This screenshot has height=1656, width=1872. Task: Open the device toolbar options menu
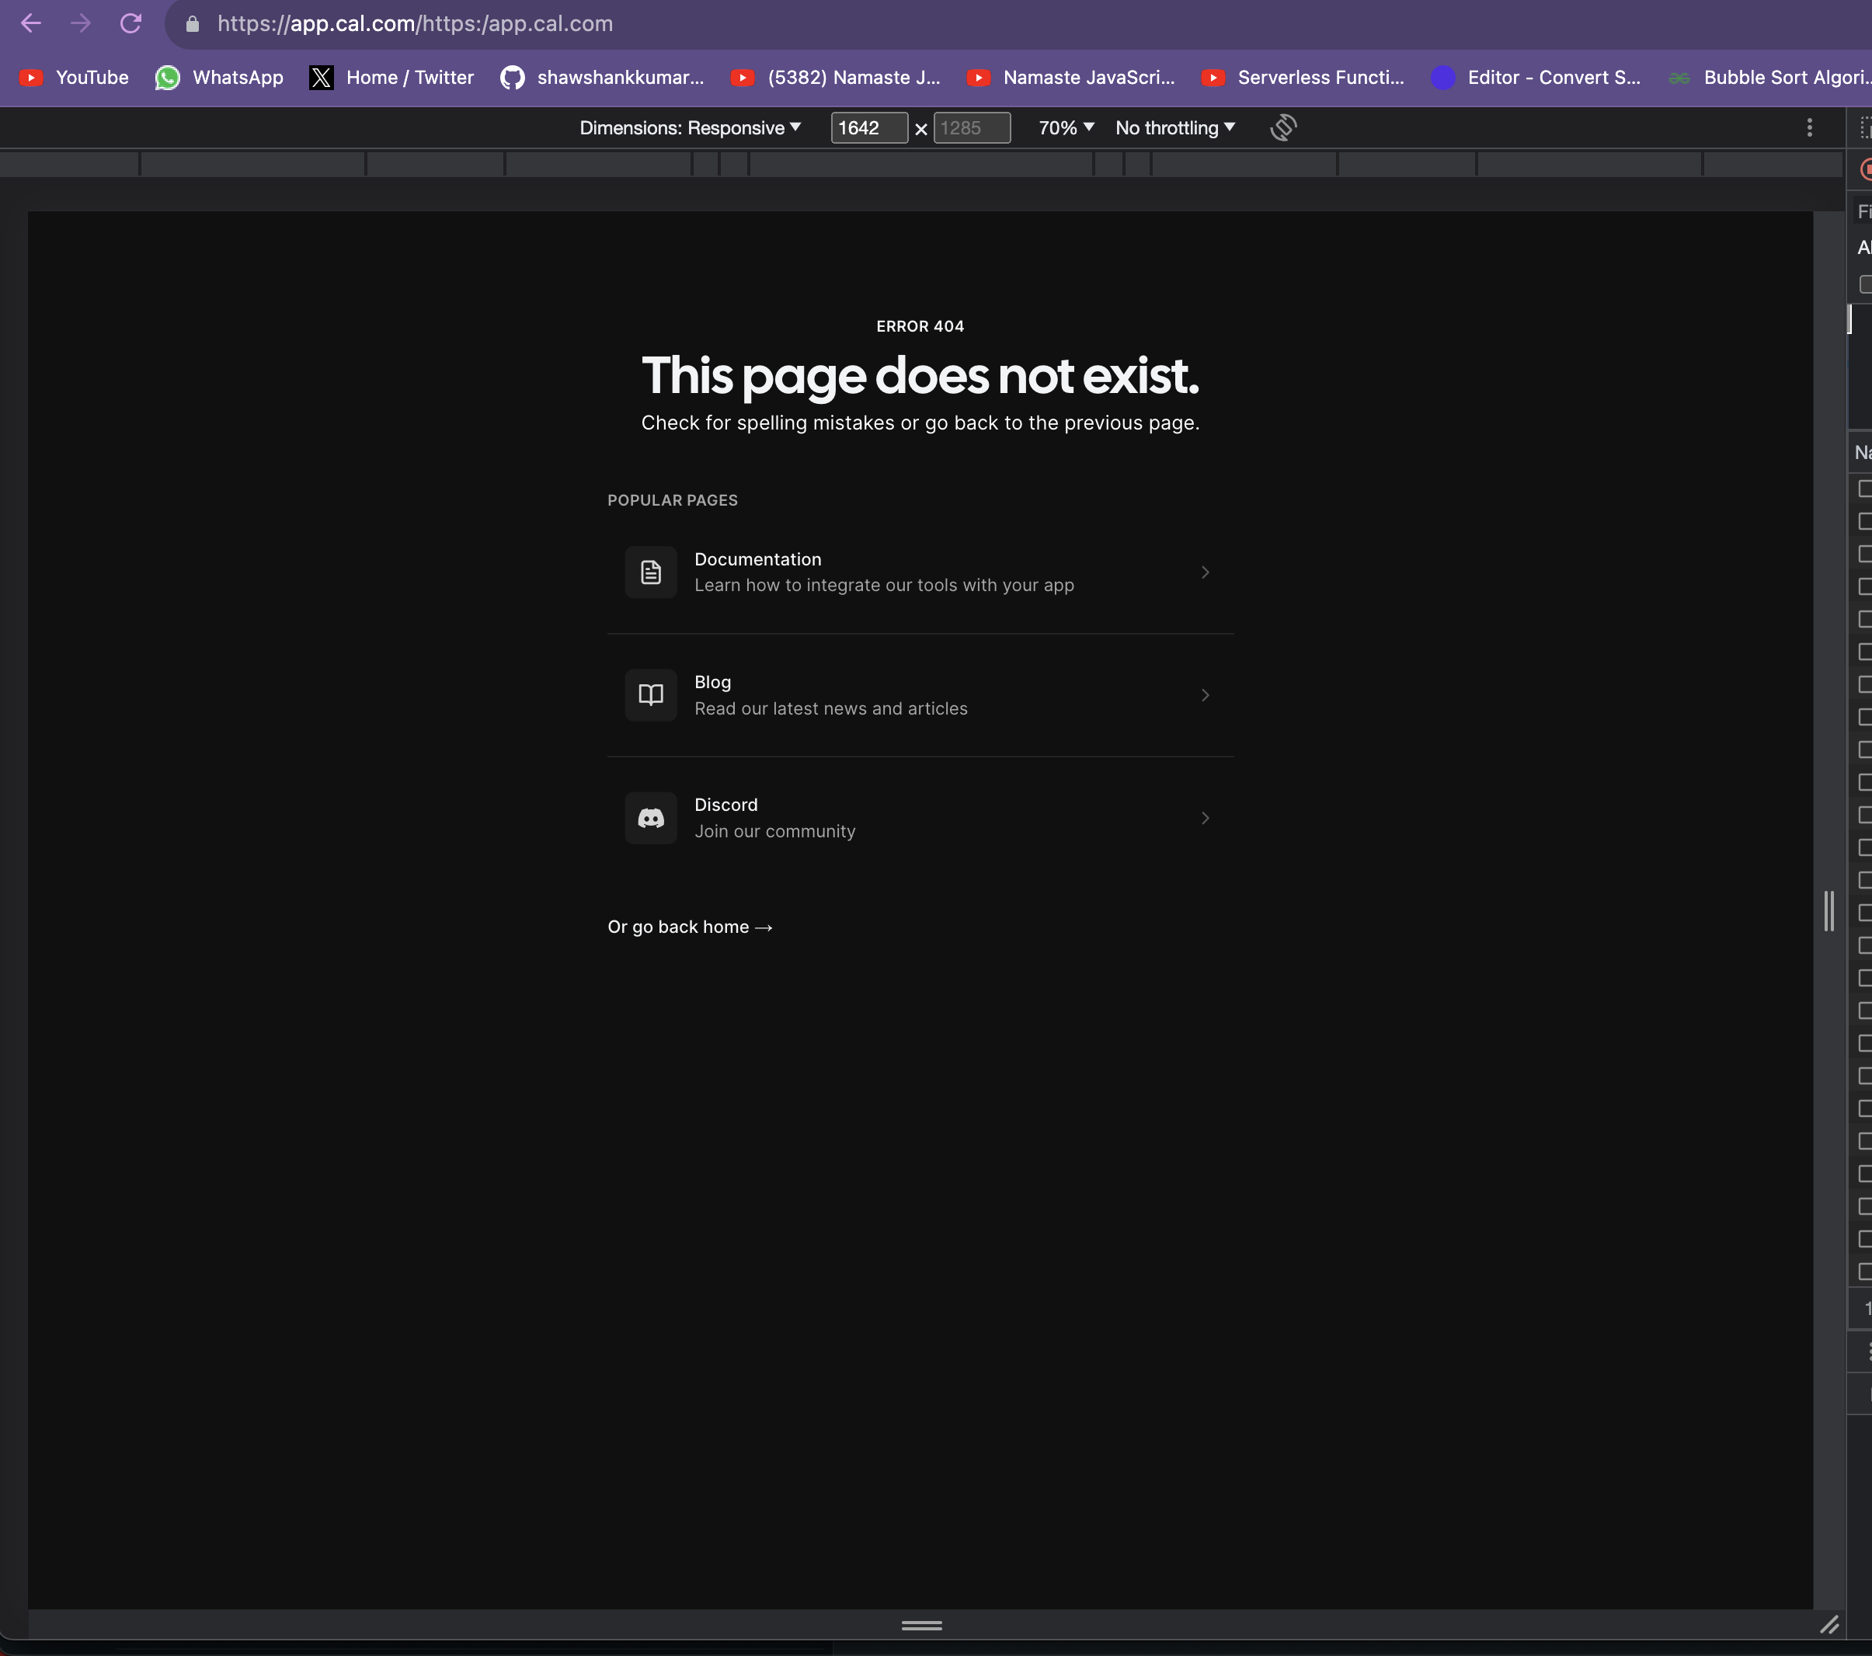(1809, 127)
